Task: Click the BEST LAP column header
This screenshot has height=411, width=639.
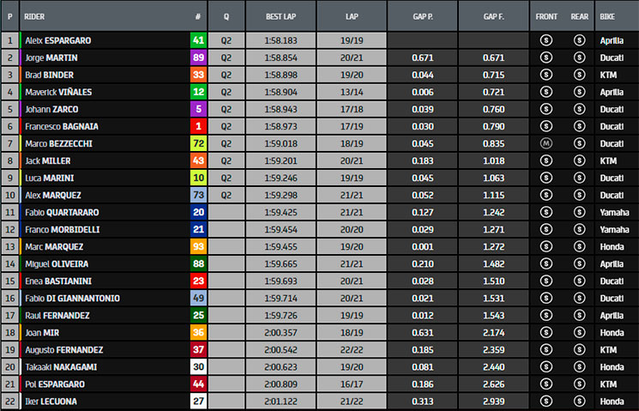Action: pyautogui.click(x=280, y=16)
